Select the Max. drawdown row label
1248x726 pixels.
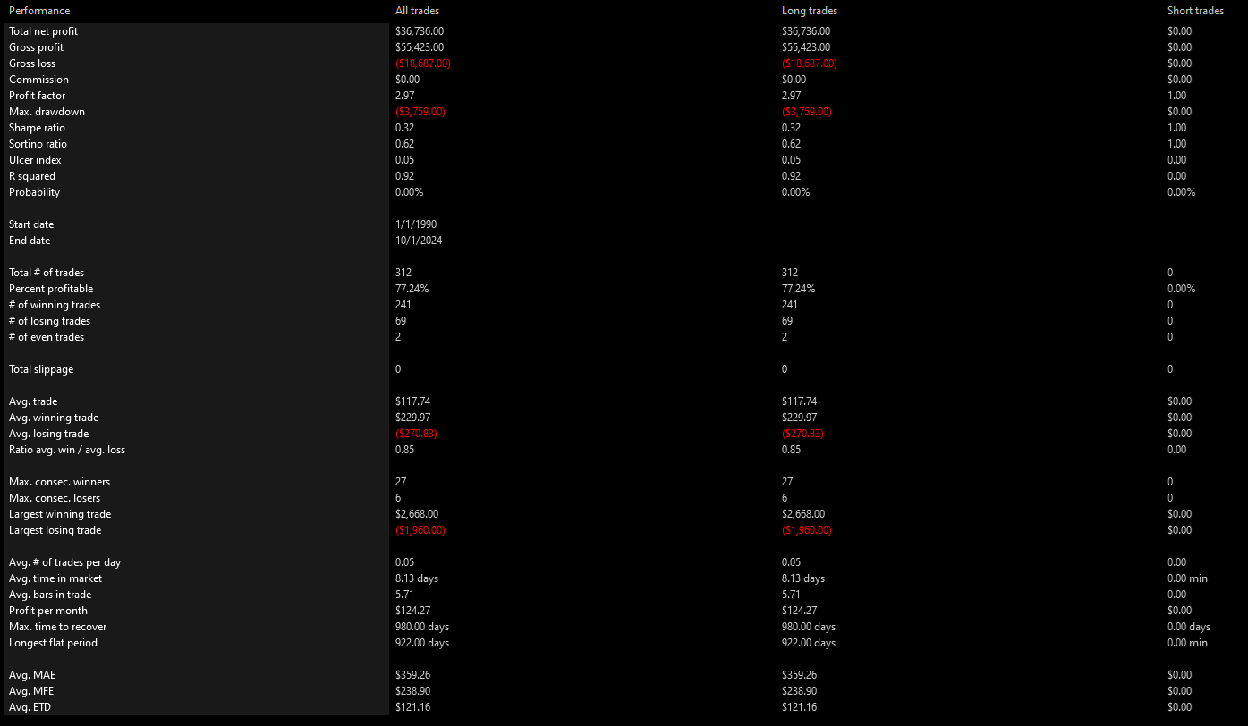point(47,112)
